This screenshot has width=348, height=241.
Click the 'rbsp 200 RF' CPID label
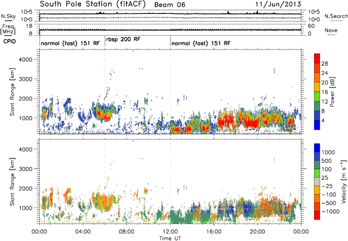pos(123,40)
